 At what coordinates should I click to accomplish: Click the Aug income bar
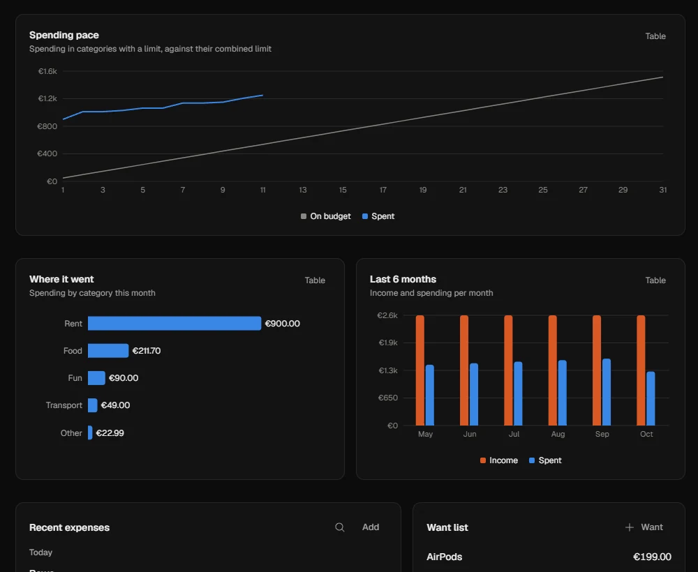pyautogui.click(x=552, y=370)
